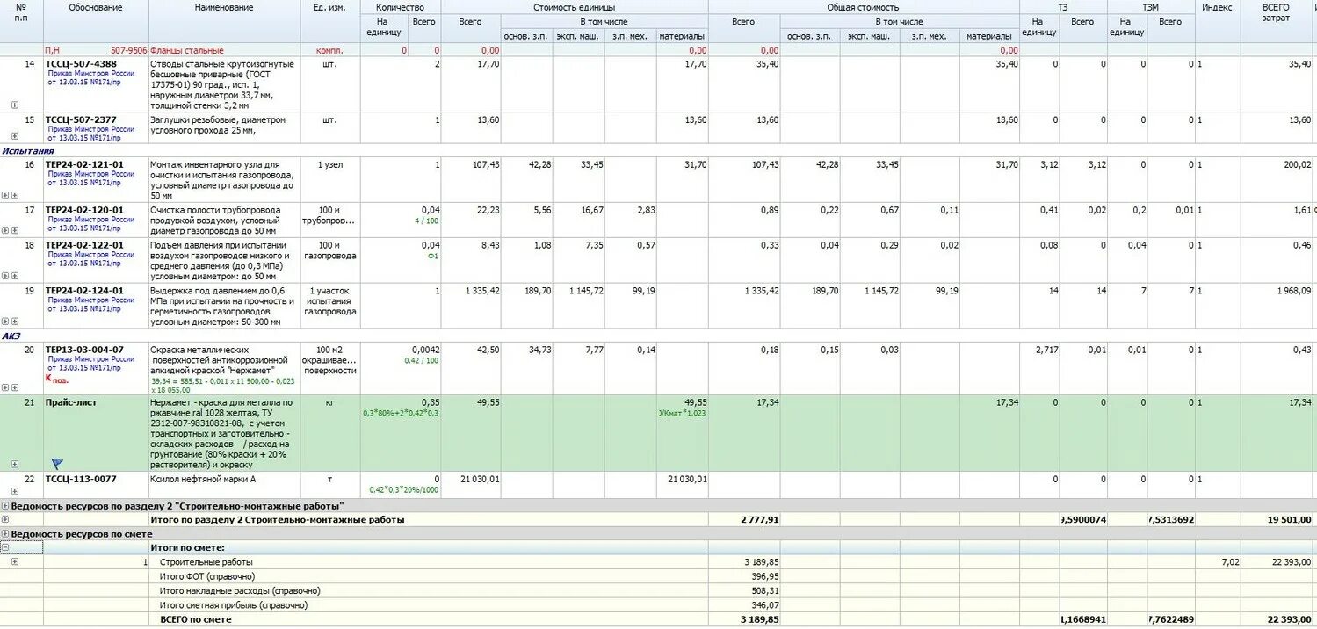Click the Ксилол нефтяной марки А name

[203, 479]
